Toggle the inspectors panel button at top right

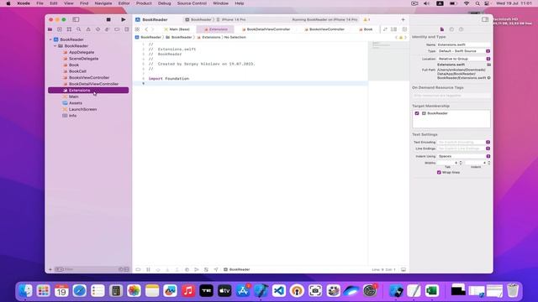pos(485,19)
